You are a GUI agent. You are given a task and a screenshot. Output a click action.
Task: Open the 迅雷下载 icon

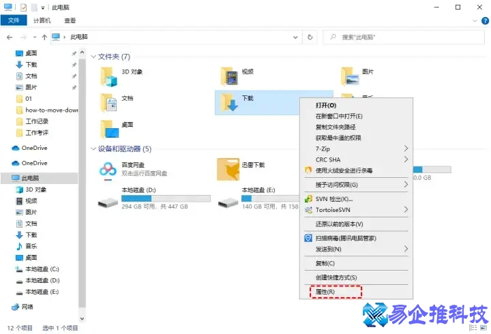click(x=228, y=169)
